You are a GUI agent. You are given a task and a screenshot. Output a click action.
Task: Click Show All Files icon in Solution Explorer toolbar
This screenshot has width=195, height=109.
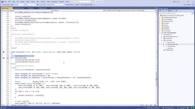[171, 11]
